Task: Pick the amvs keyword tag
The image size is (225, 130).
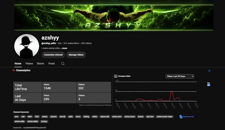Action: point(78,117)
